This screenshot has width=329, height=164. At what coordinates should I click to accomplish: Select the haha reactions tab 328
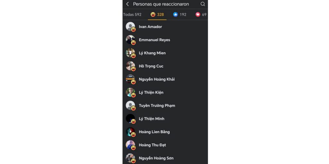157,15
